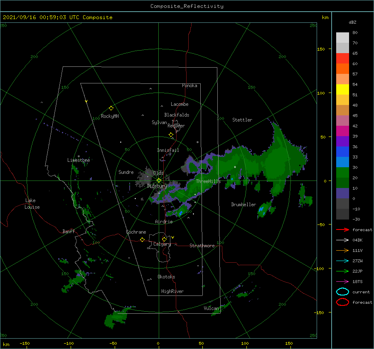The height and width of the screenshot is (349, 374).
Task: Click the red forecast ellipse icon
Action: point(342,302)
